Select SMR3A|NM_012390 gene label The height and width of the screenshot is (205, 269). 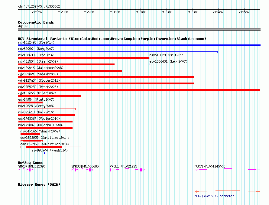pos(32,166)
